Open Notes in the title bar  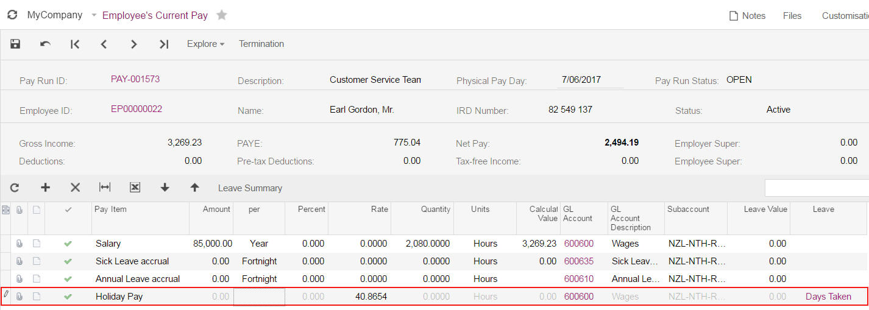click(x=747, y=16)
